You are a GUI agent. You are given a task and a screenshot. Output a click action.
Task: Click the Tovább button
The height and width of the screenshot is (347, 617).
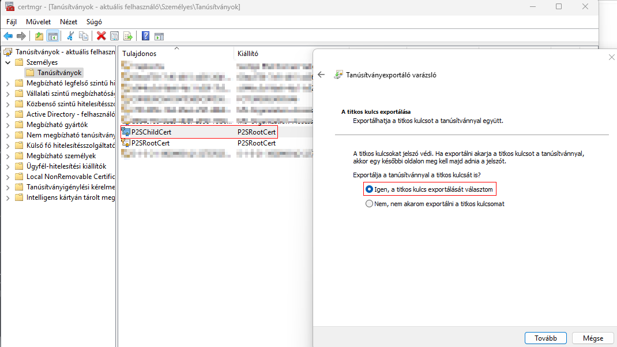point(545,338)
